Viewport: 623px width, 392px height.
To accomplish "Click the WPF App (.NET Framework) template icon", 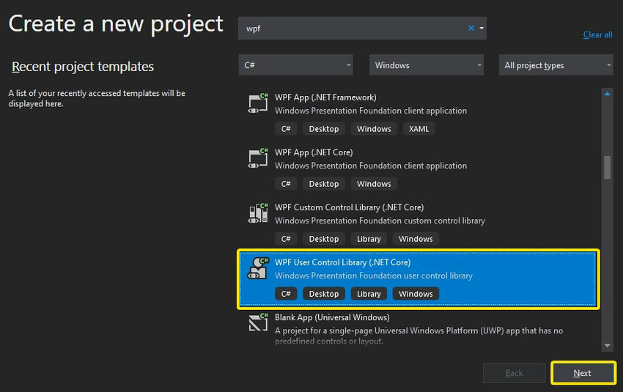I will click(258, 103).
